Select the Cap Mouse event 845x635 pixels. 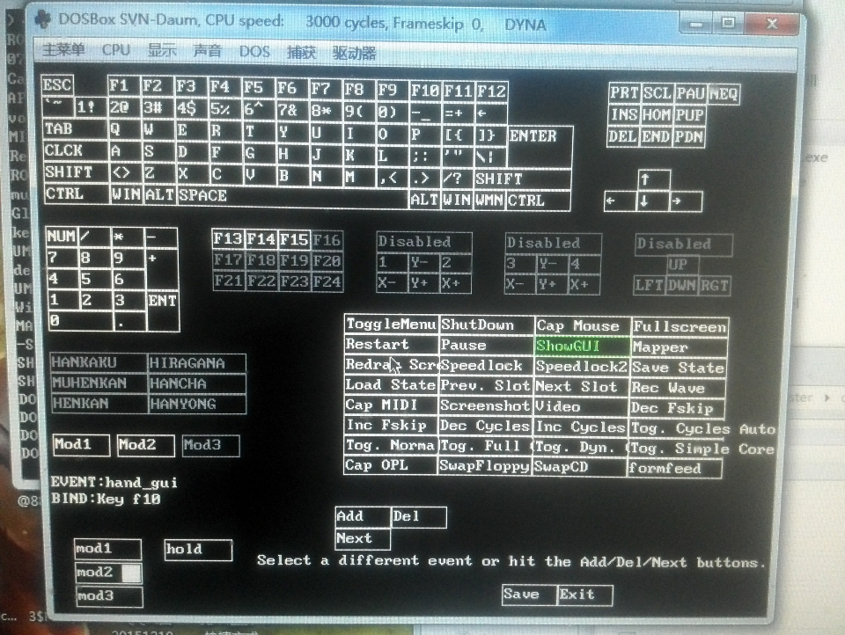click(x=582, y=326)
